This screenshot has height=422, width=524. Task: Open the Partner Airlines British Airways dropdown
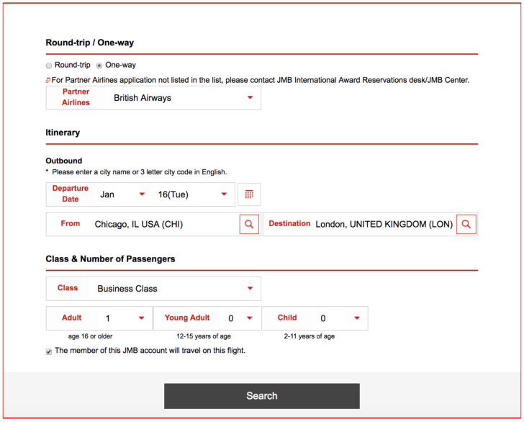(x=183, y=98)
